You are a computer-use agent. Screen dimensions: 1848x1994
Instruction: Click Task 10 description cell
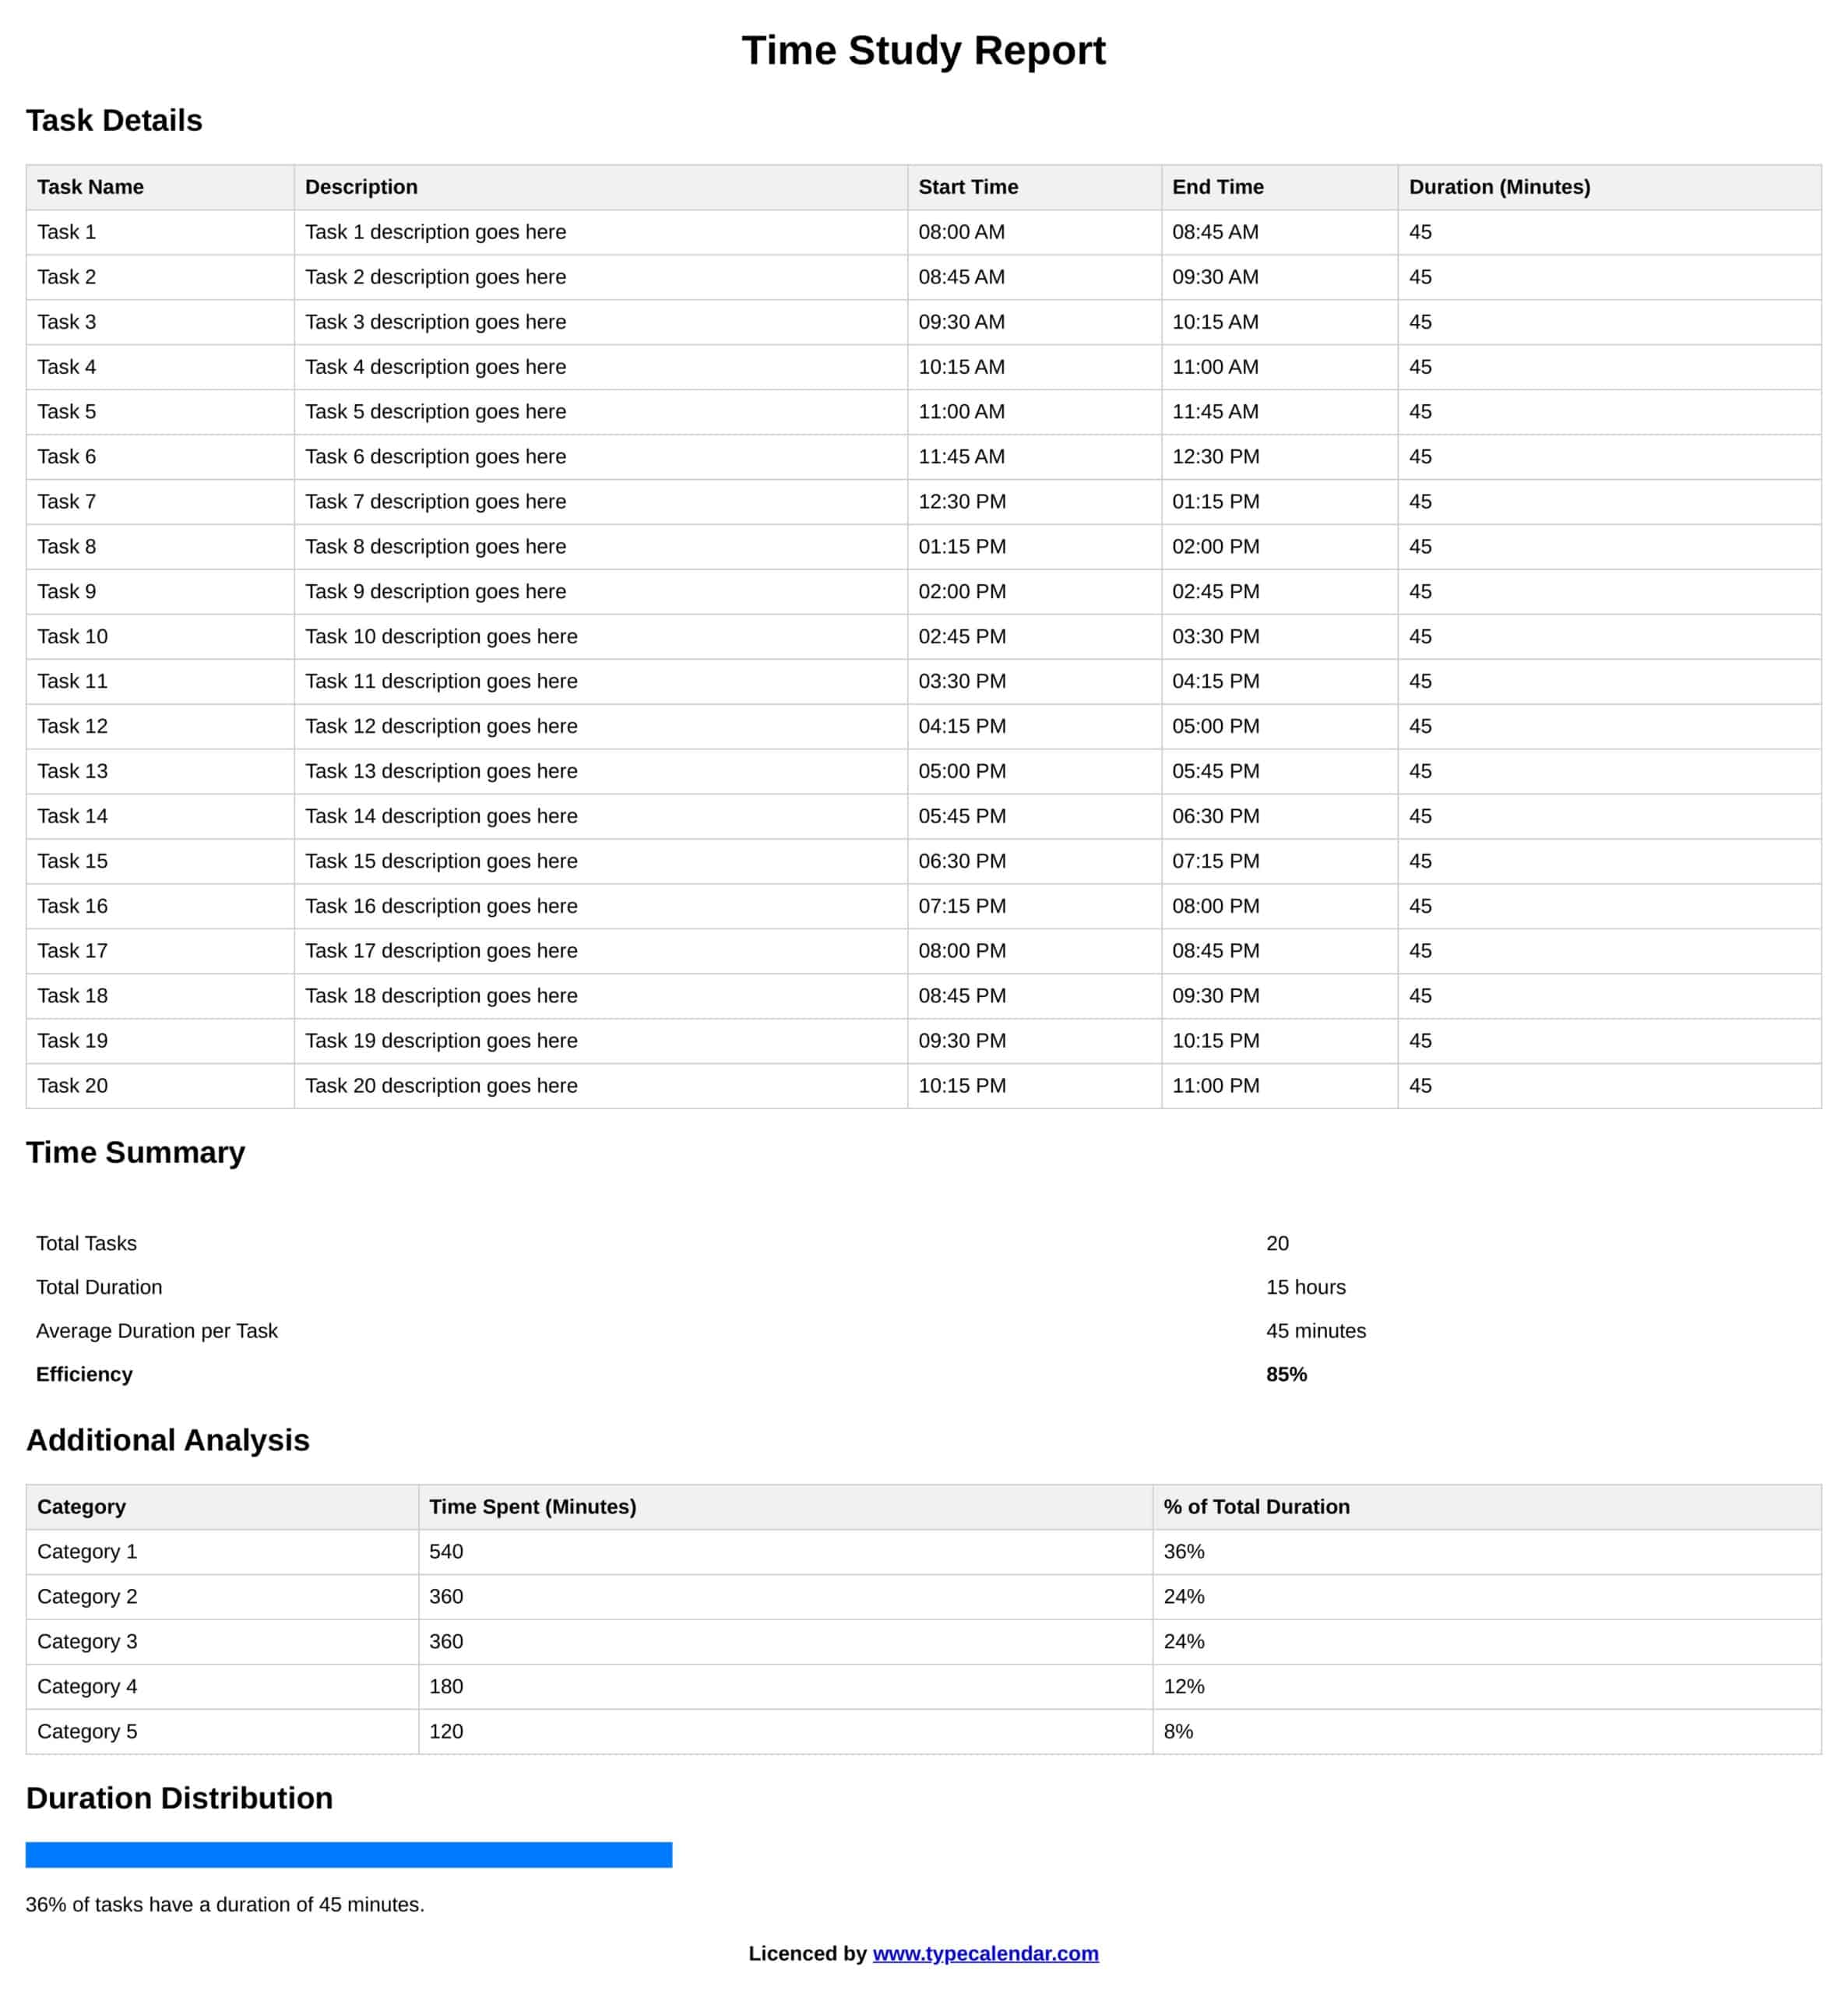click(x=441, y=636)
